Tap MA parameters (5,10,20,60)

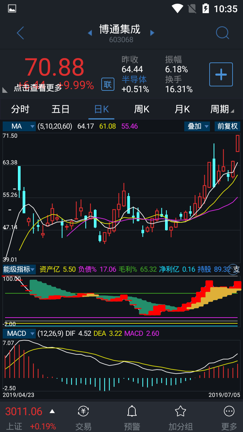pos(55,126)
